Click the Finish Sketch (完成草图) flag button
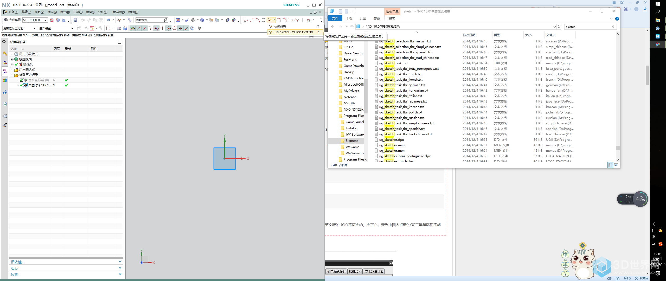The width and height of the screenshot is (666, 281). pyautogui.click(x=12, y=20)
